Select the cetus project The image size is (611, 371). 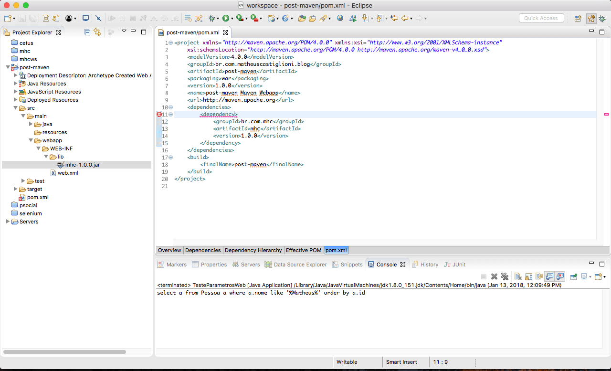(x=26, y=43)
